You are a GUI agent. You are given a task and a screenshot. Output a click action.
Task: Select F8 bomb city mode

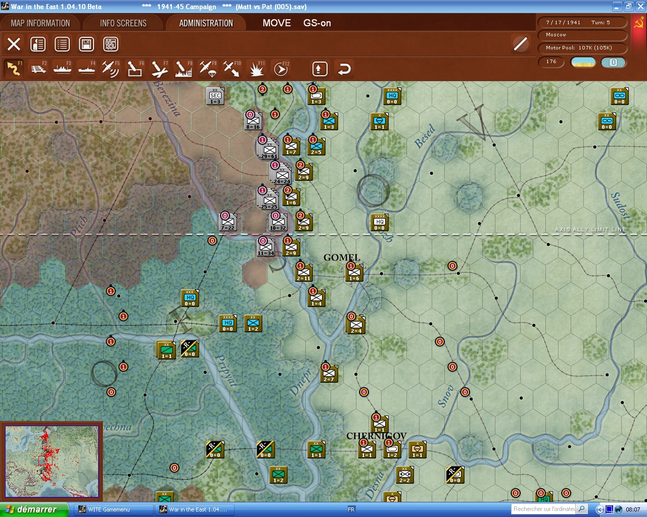(x=183, y=69)
